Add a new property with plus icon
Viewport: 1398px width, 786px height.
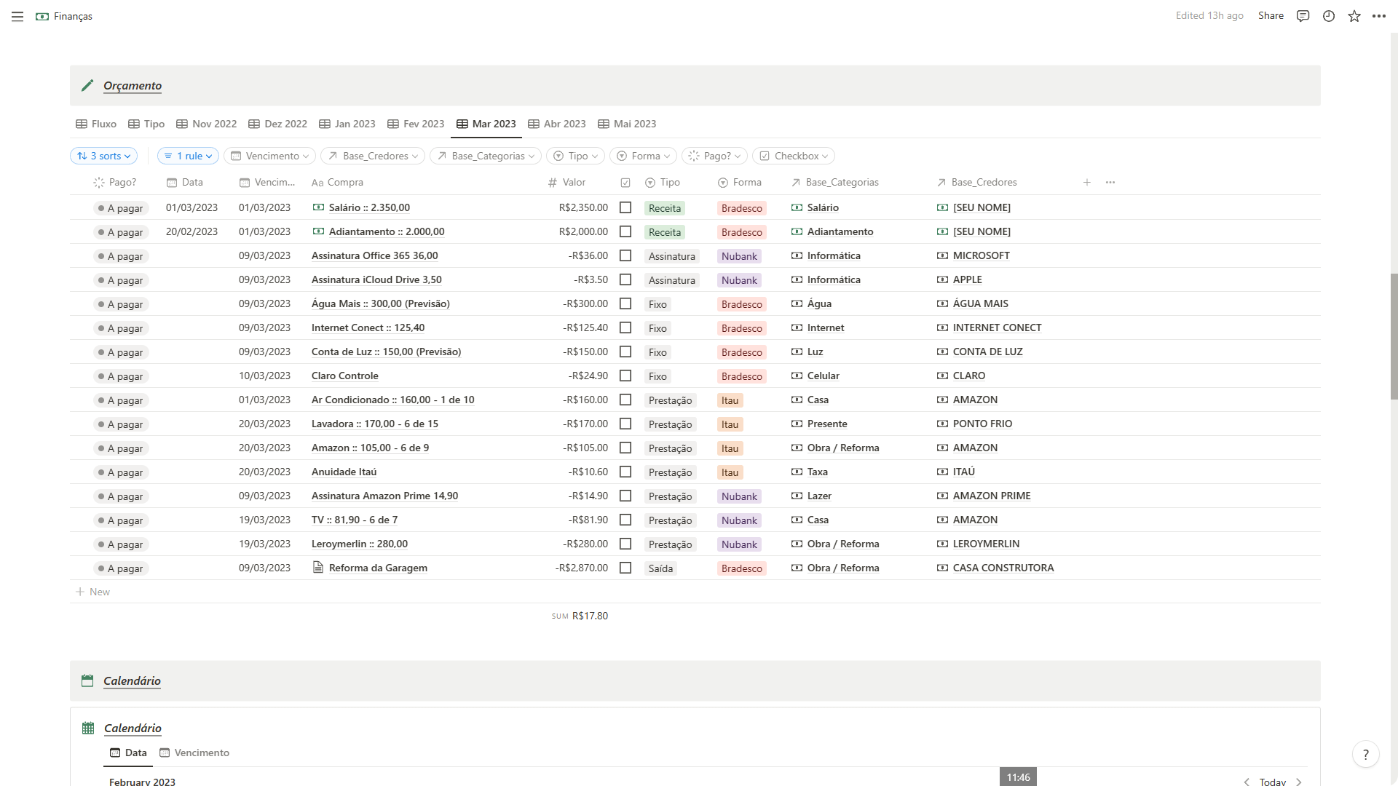[x=1087, y=183]
